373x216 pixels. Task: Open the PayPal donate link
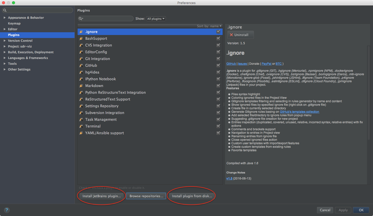pyautogui.click(x=266, y=64)
